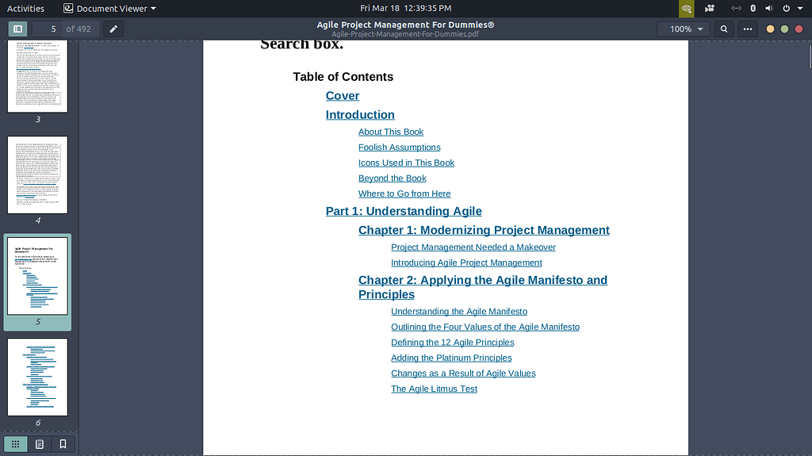Screen dimensions: 812x456
Task: Open the 100% zoom level dropdown
Action: point(686,29)
